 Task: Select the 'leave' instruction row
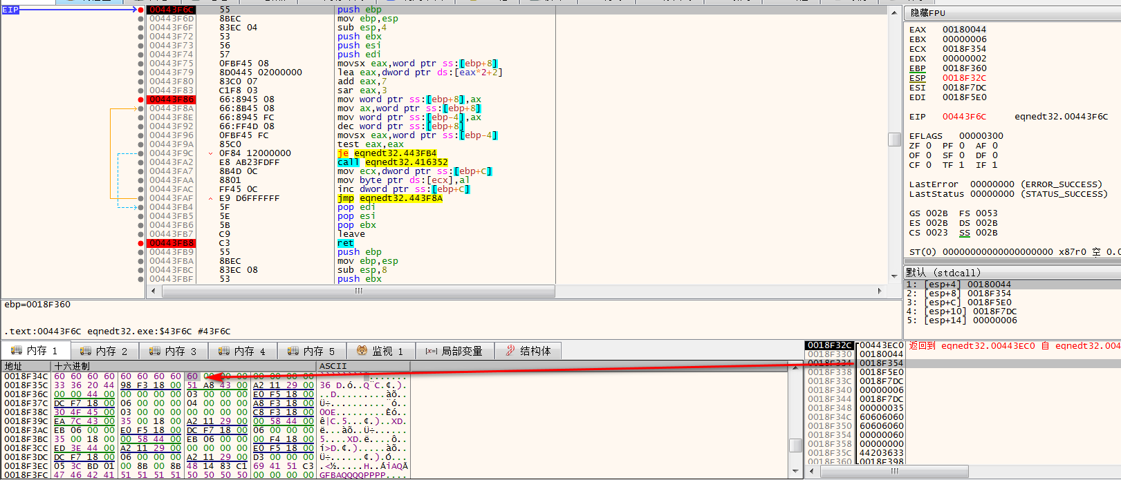(351, 234)
